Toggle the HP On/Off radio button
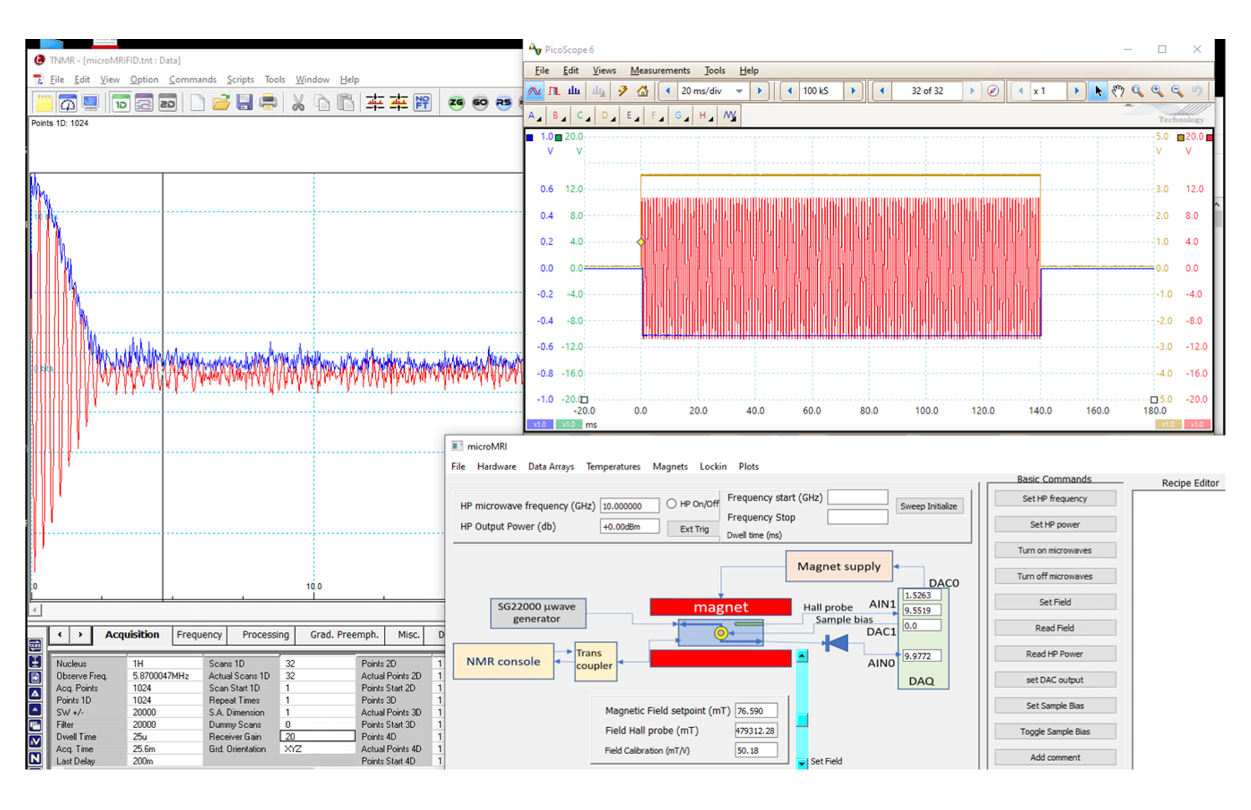This screenshot has width=1251, height=810. pos(671,503)
